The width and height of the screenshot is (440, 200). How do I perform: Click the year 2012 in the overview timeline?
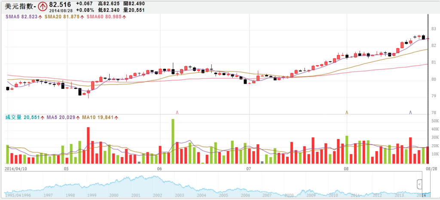[x=377, y=195]
